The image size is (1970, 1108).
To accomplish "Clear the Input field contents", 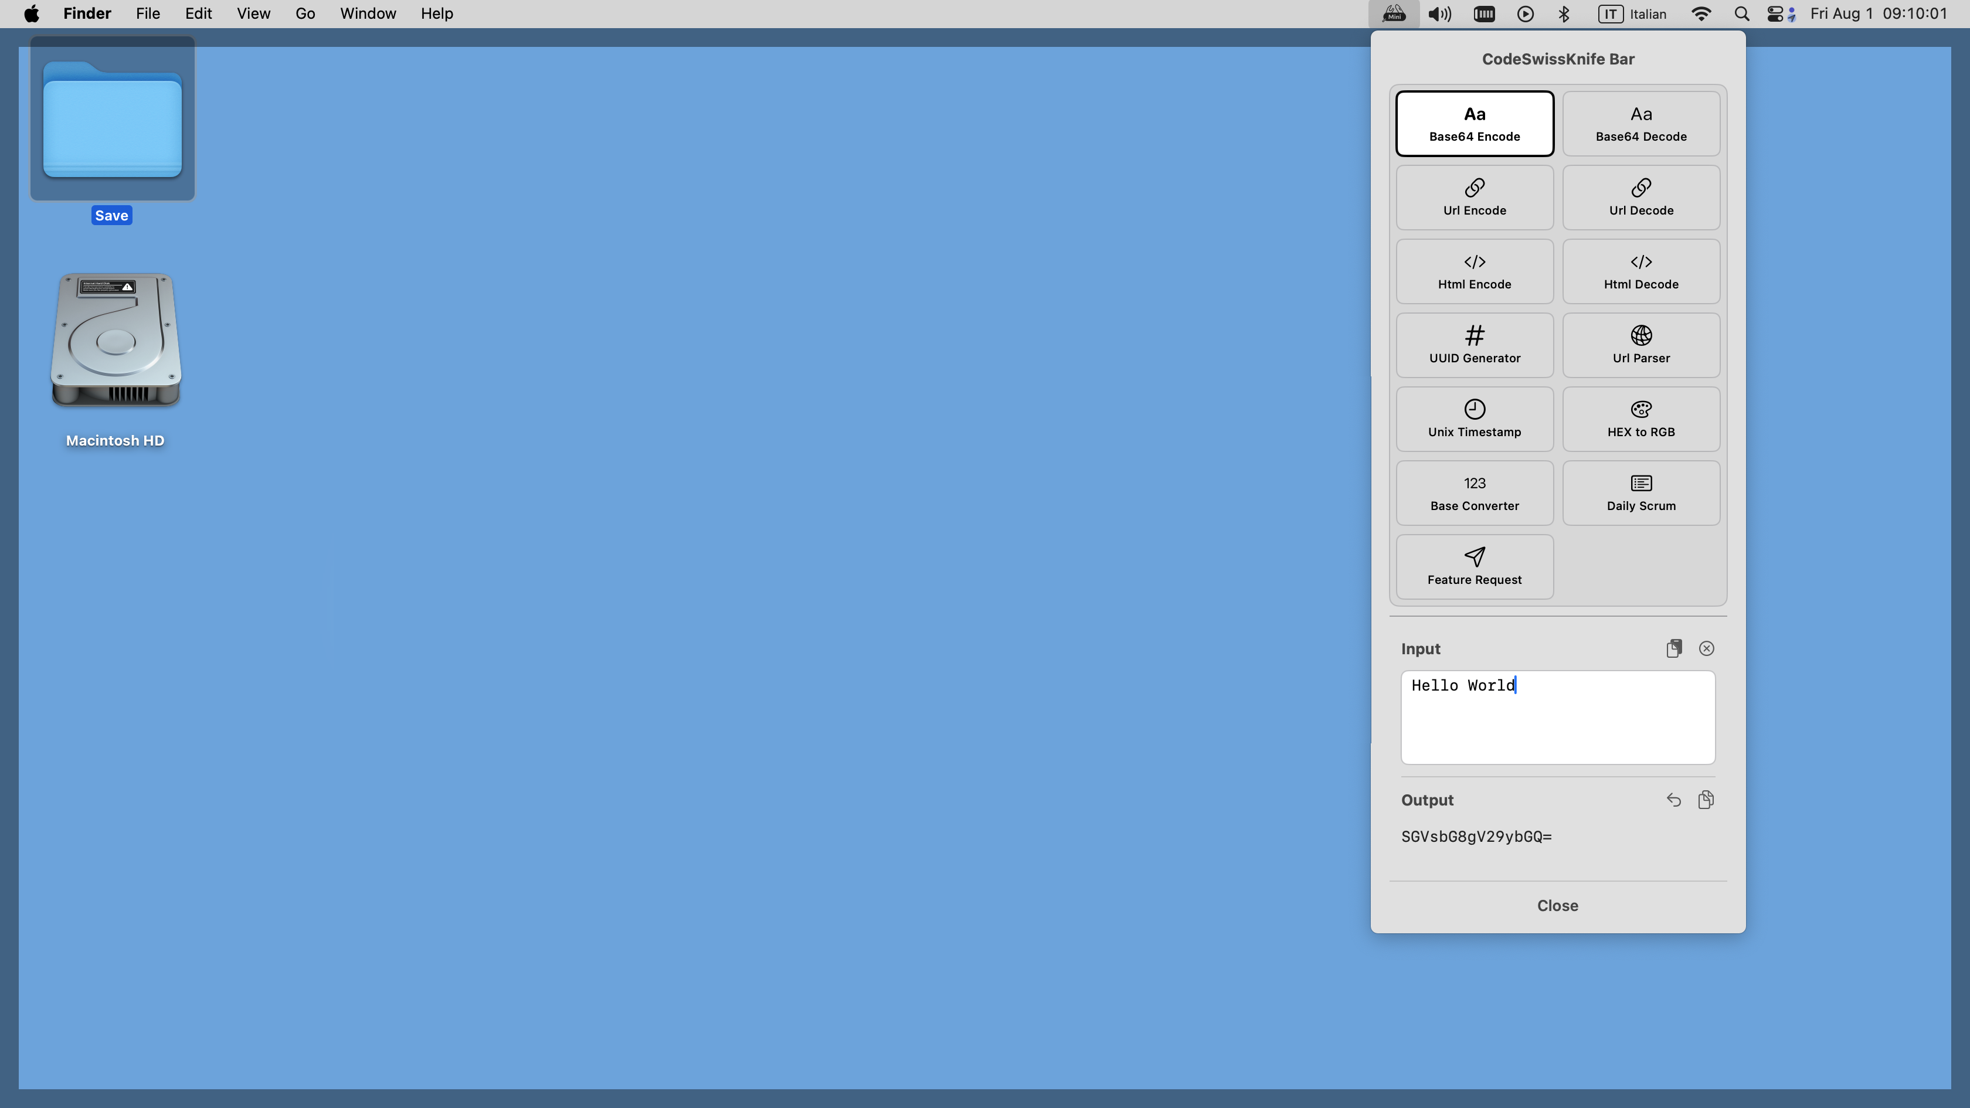I will (x=1706, y=648).
